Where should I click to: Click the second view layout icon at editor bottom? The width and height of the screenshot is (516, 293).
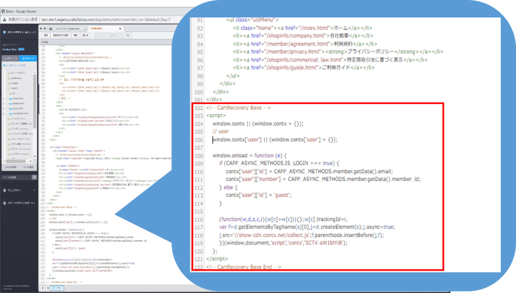coord(48,288)
